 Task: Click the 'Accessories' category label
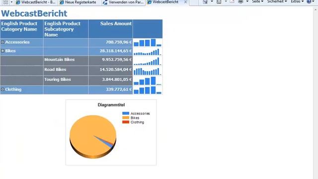[17, 42]
